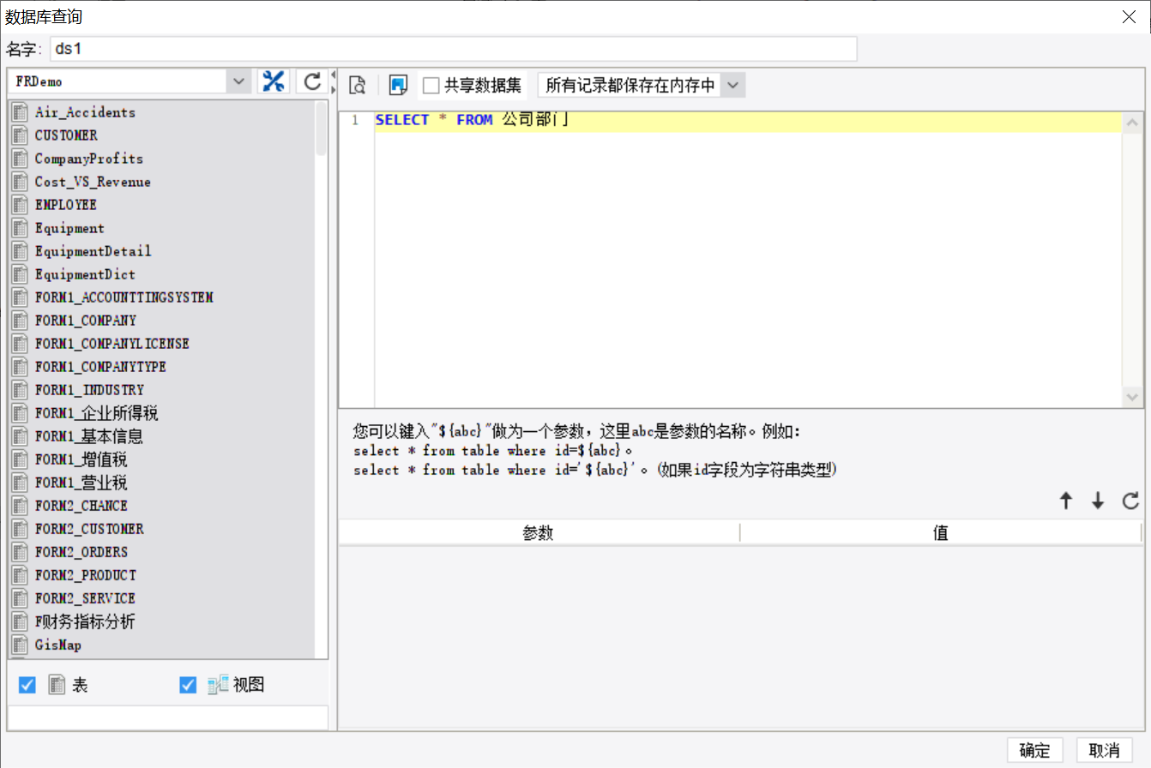Select FORM1_ACCOUNTTINGSYSTEM in the table list
Image resolution: width=1151 pixels, height=768 pixels.
point(124,297)
